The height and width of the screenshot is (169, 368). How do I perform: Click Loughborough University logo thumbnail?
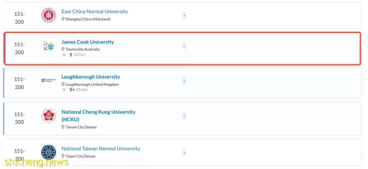click(x=48, y=80)
